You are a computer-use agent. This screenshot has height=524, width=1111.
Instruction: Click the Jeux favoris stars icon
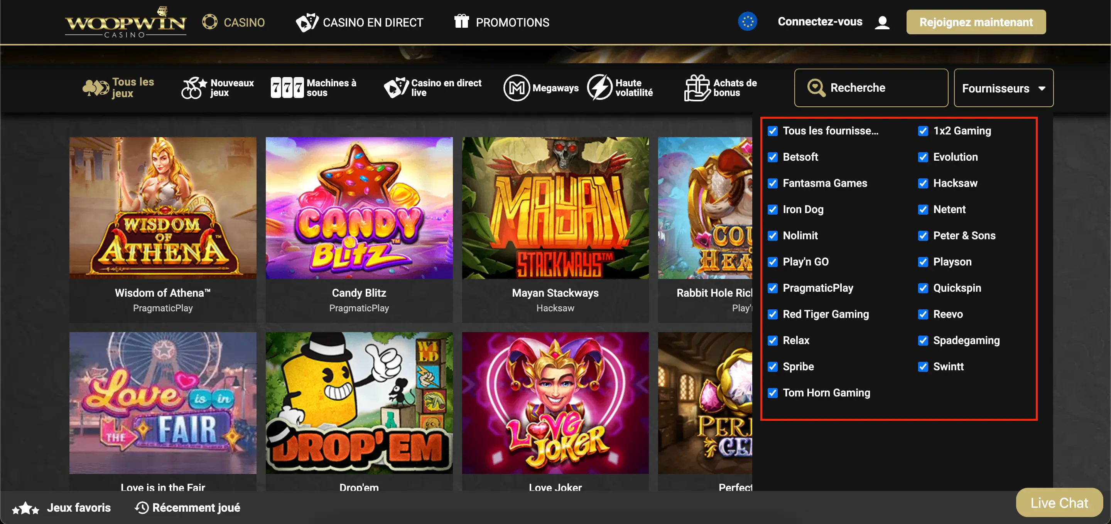tap(25, 508)
